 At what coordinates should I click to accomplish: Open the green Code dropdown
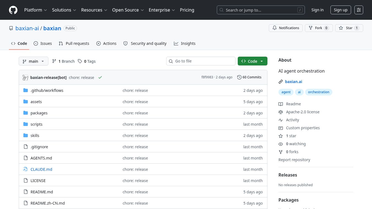pos(252,61)
